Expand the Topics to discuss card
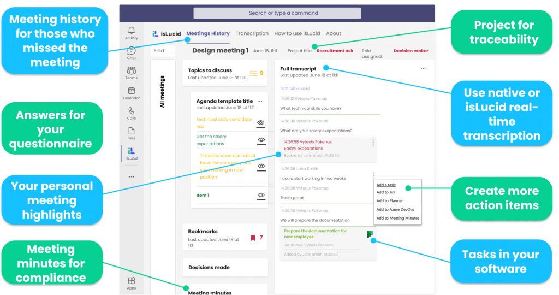This screenshot has width=559, height=295. tap(225, 74)
